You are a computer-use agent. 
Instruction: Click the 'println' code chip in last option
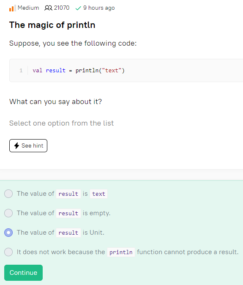[x=121, y=252]
